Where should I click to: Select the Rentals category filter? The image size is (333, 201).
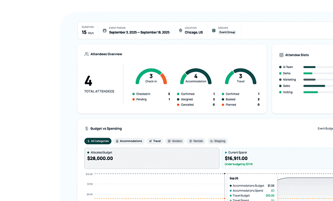click(196, 141)
